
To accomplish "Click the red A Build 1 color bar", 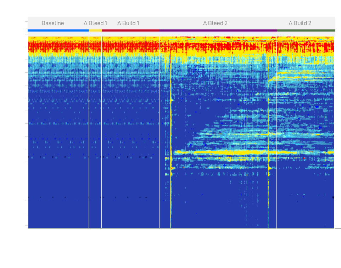I will 130,30.
